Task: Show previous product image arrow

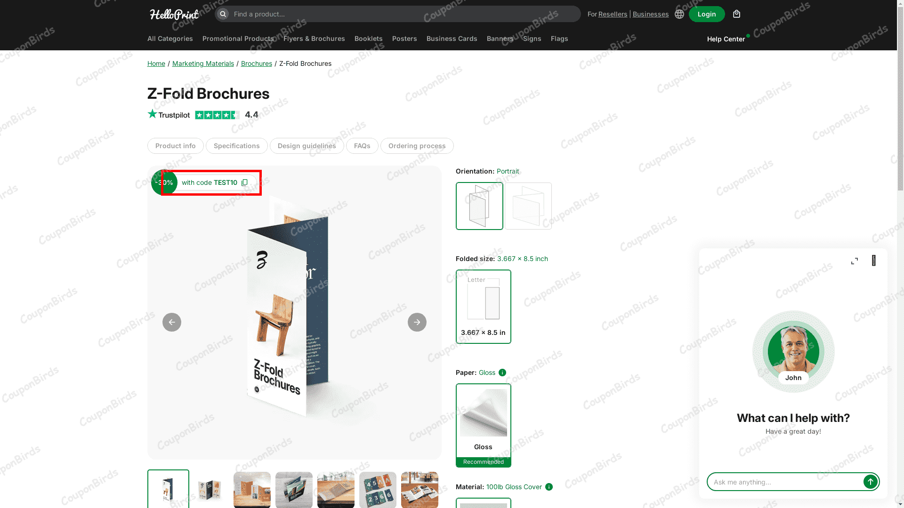Action: (172, 322)
